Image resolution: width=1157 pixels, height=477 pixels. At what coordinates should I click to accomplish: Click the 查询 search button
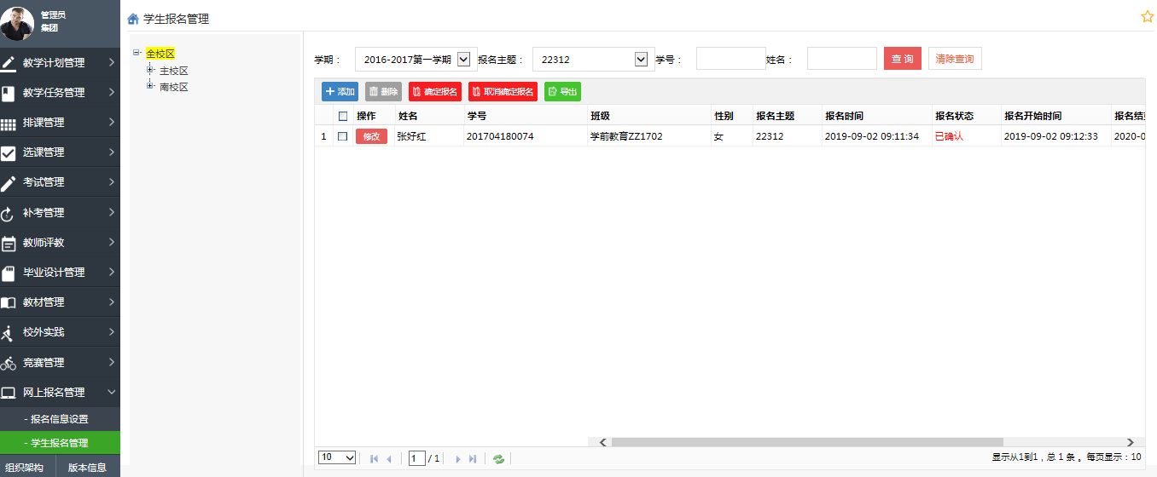click(903, 59)
